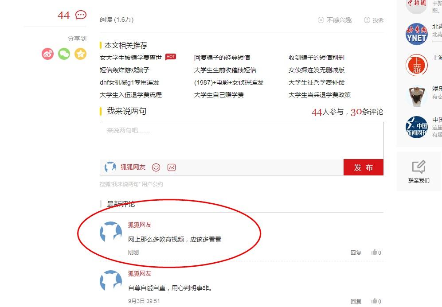Screen dimensions: 442x307
Task: Open the 回复骗子的经典短信 recommendation
Action: pos(222,58)
